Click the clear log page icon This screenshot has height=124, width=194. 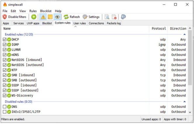click(114, 17)
